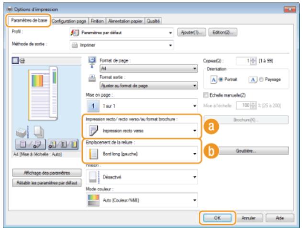Click the Copies number field
This screenshot has height=228, width=302.
click(x=244, y=61)
